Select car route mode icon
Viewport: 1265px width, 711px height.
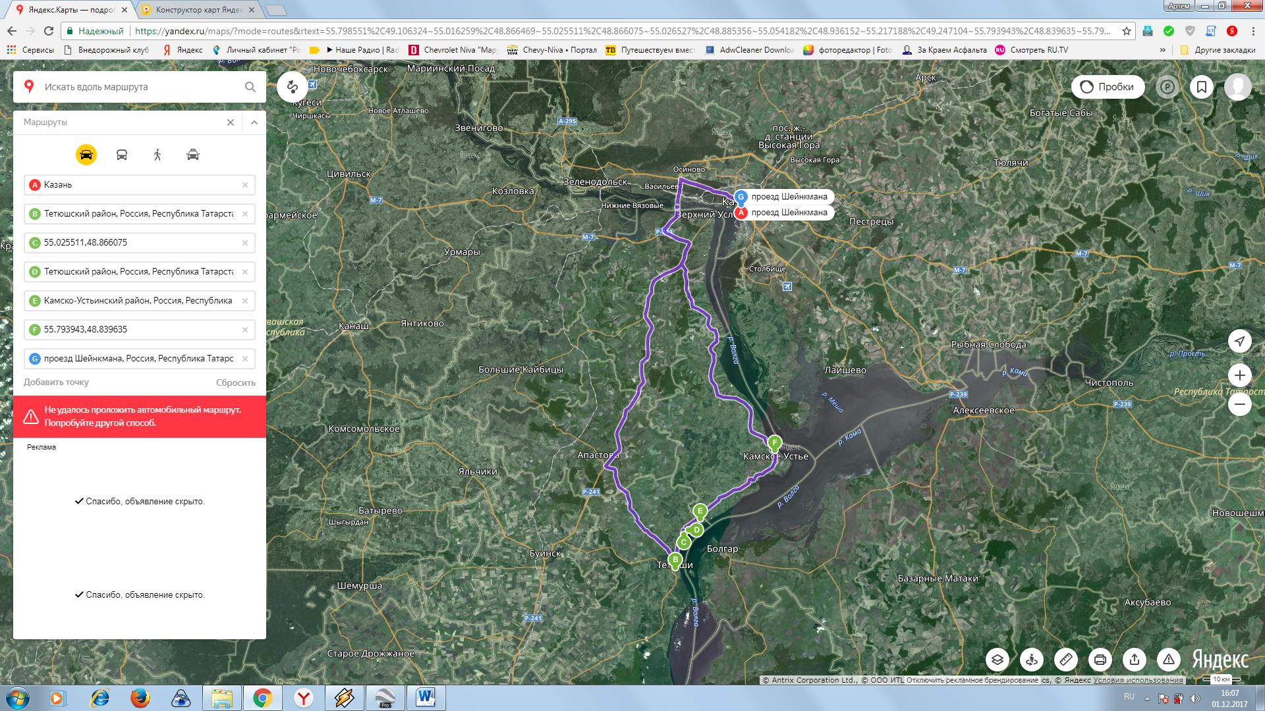(x=86, y=155)
